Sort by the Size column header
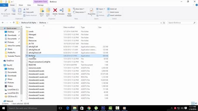Image resolution: width=198 pixels, height=111 pixels. coord(100,27)
